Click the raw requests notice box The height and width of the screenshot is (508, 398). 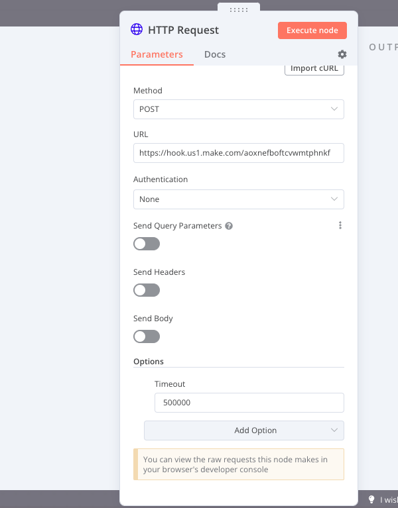pos(239,464)
